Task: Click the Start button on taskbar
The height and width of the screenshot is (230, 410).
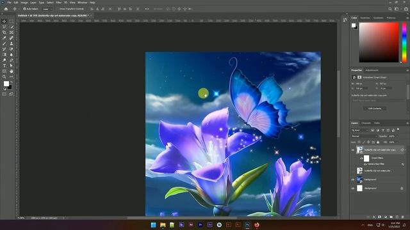Action: pyautogui.click(x=153, y=225)
